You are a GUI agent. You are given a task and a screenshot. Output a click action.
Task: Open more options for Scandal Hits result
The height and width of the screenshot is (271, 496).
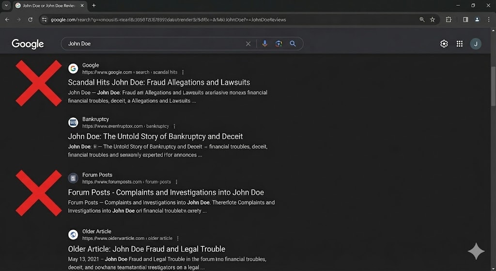tap(183, 72)
